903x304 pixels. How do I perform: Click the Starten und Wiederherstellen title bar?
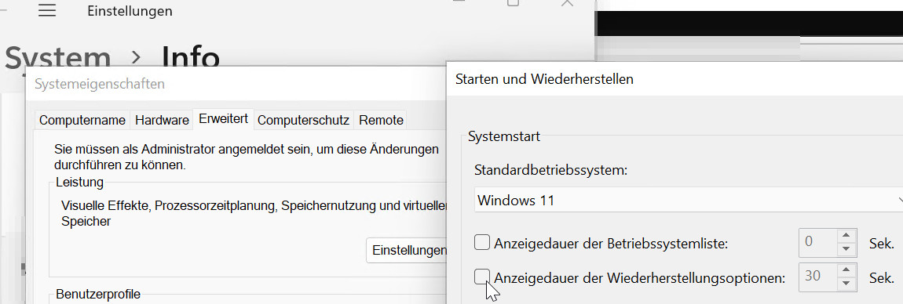(x=675, y=78)
